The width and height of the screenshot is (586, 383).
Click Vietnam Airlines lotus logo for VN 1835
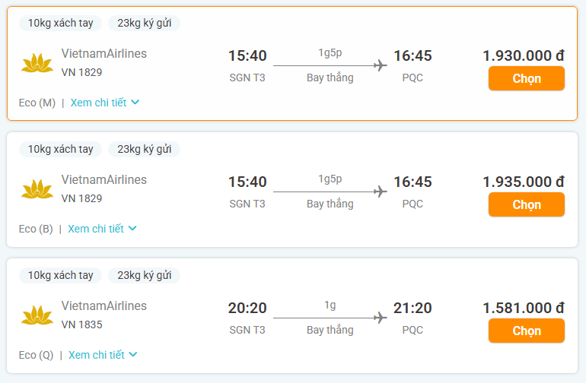[37, 315]
